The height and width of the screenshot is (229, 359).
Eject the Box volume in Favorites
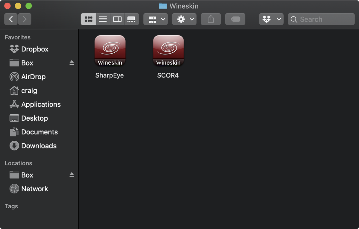click(x=72, y=63)
